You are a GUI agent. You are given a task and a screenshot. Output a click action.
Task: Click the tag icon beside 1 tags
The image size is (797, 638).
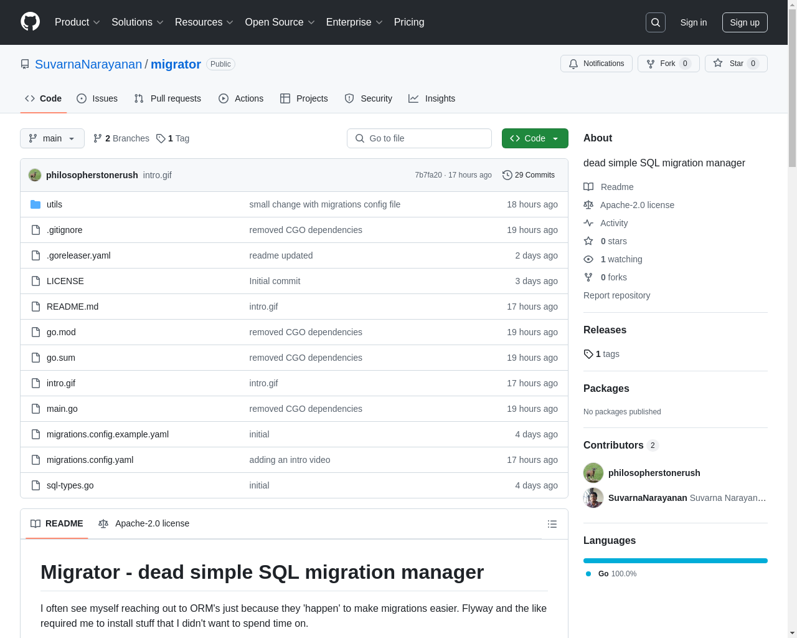[x=588, y=354]
